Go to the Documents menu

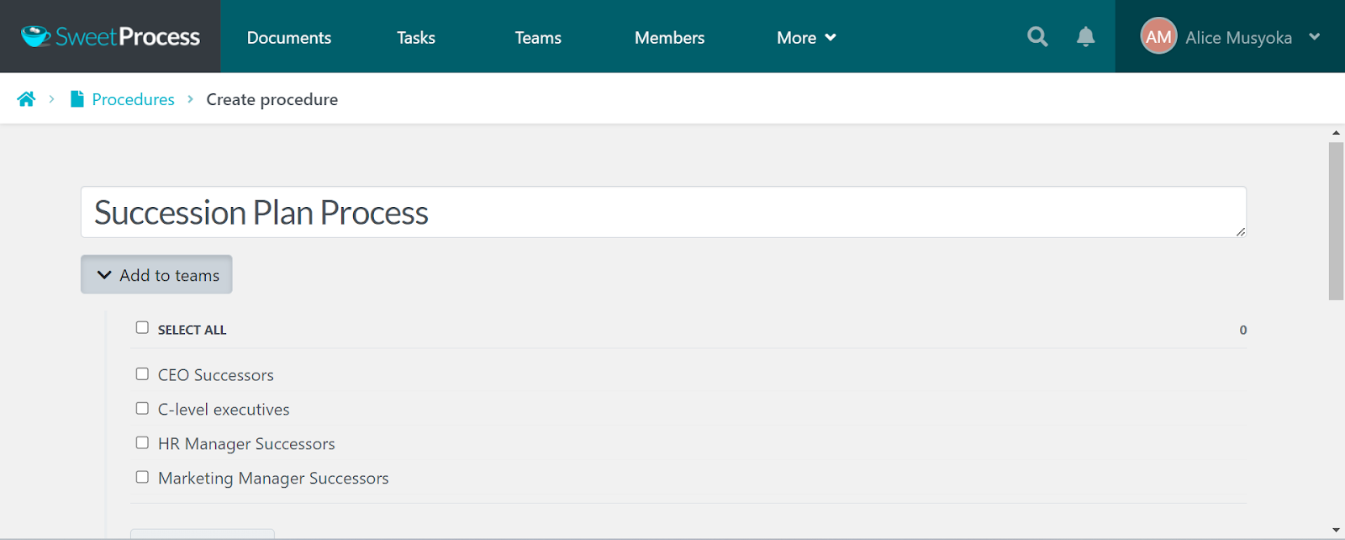click(289, 38)
